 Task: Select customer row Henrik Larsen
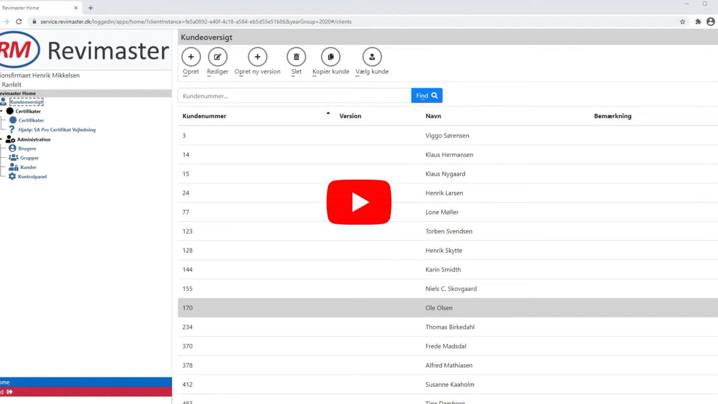448,193
